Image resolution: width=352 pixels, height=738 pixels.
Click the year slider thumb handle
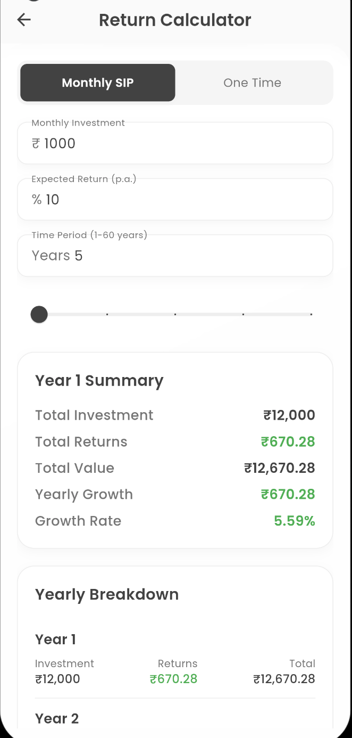coord(39,315)
